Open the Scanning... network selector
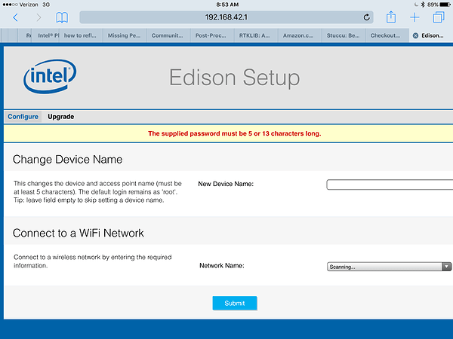Viewport: 453px width, 339px height. pyautogui.click(x=389, y=267)
